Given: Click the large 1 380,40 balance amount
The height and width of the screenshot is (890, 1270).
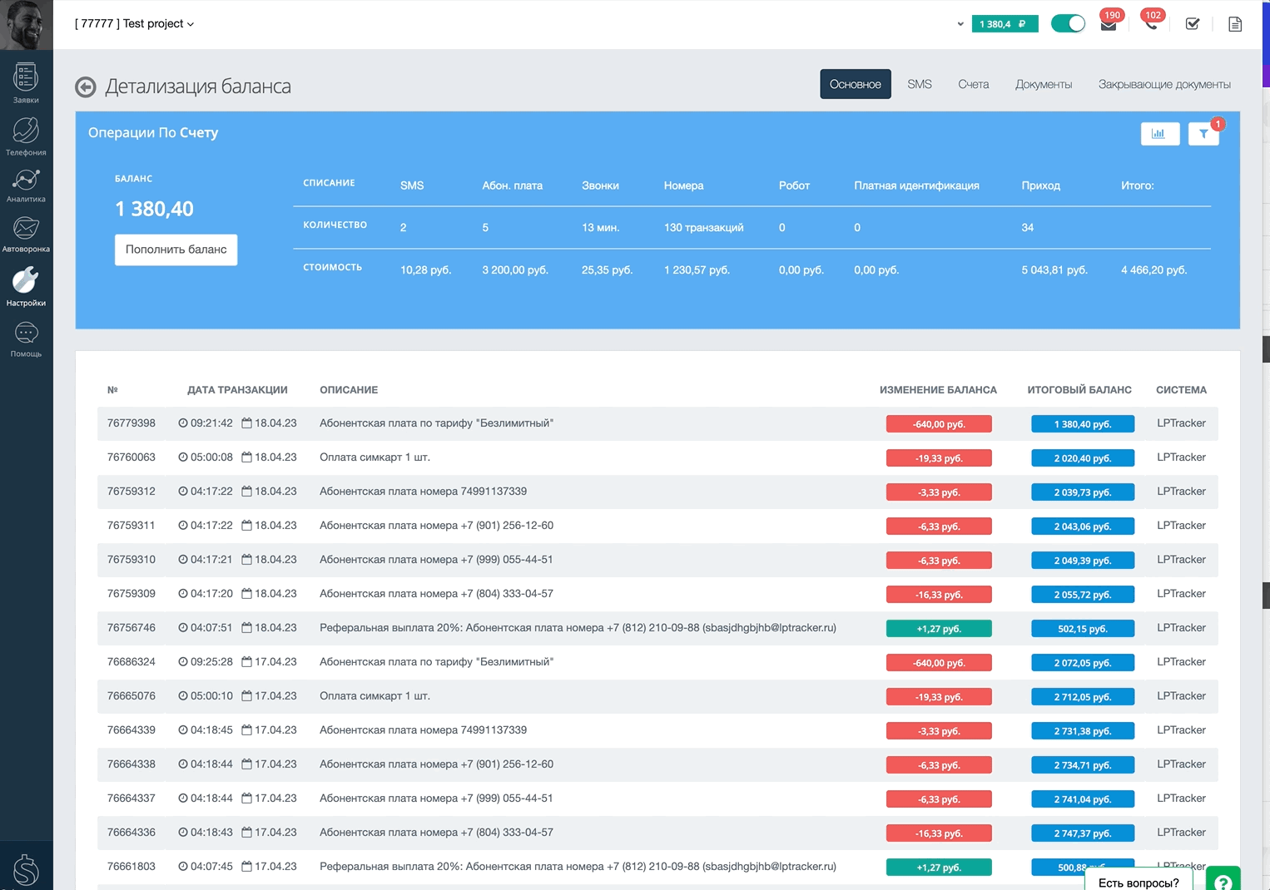Looking at the screenshot, I should (x=154, y=209).
